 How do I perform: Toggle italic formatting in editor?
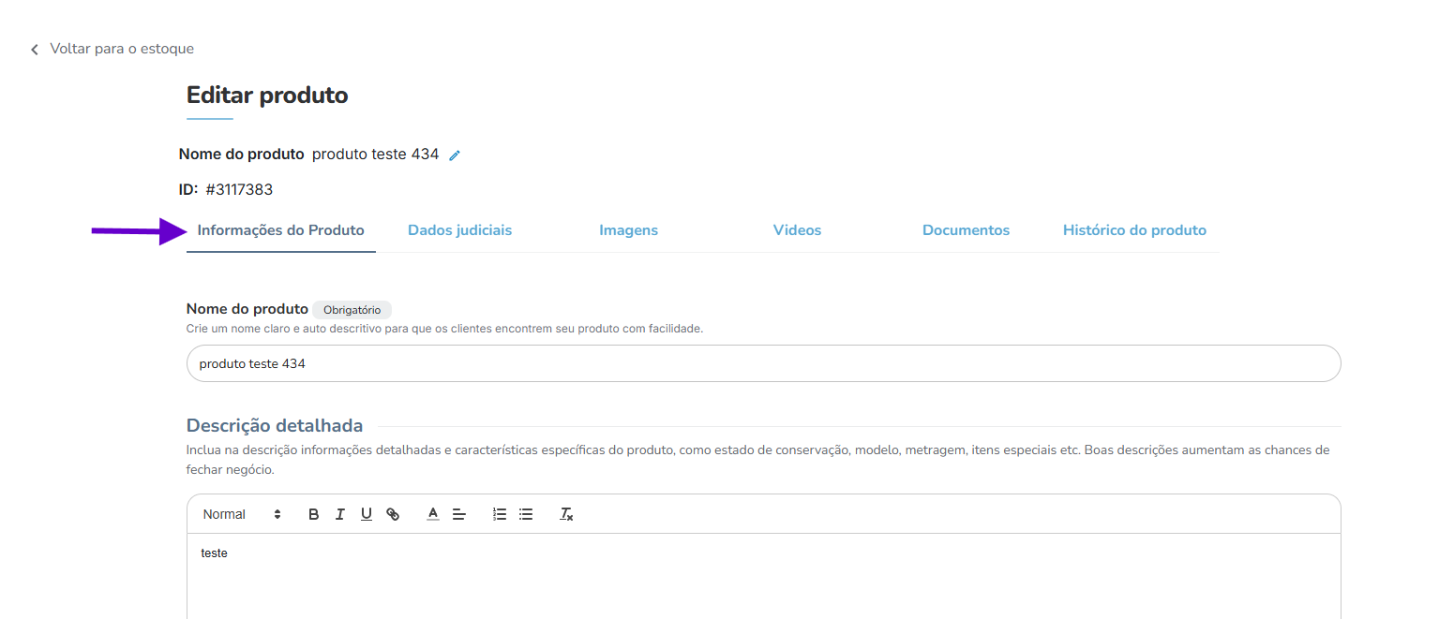tap(340, 514)
